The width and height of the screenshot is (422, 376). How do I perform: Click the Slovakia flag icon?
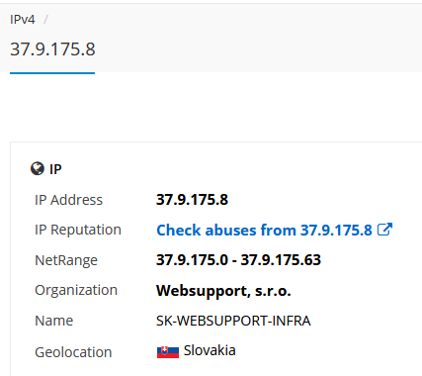[168, 352]
